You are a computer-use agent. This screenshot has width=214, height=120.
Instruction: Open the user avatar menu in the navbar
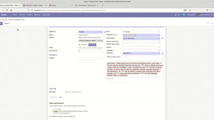pos(206,15)
